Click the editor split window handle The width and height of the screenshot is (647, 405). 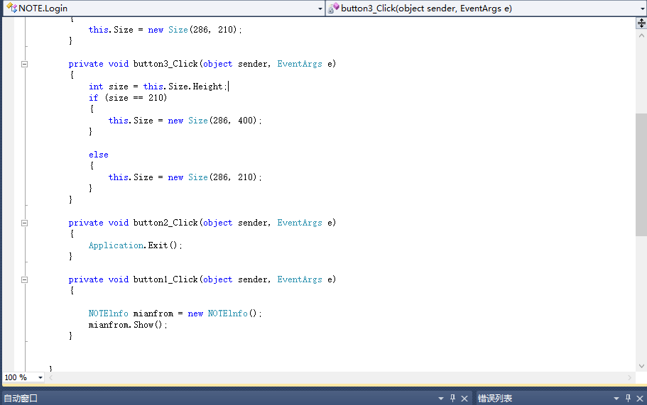(x=641, y=23)
